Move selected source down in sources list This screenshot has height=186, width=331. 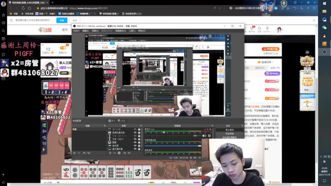point(129,153)
